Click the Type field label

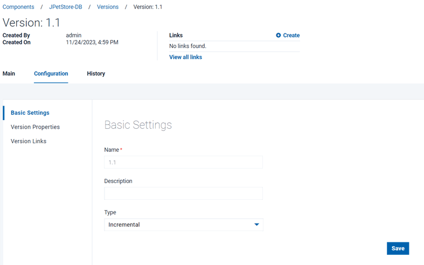(x=110, y=212)
